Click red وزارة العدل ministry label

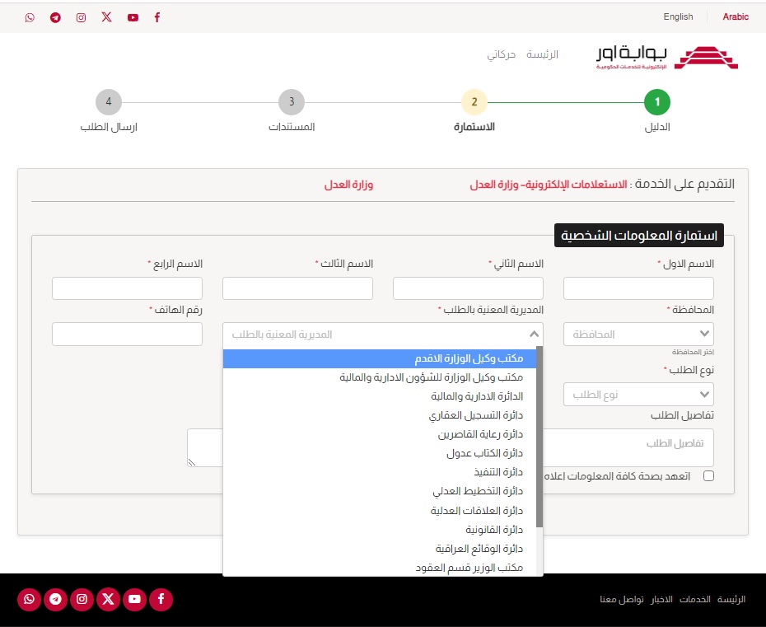348,185
